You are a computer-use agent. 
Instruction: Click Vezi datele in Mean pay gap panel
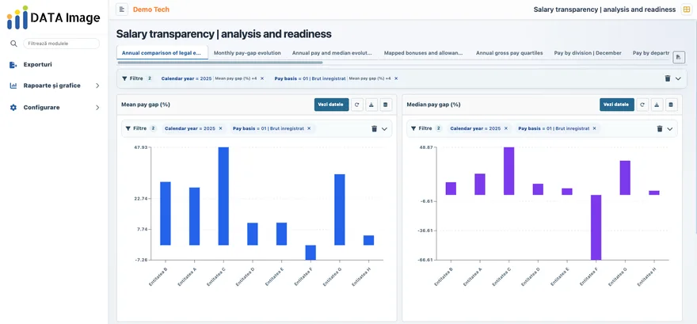click(331, 105)
